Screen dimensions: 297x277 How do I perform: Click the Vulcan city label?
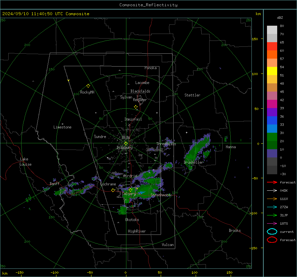[x=168, y=245]
